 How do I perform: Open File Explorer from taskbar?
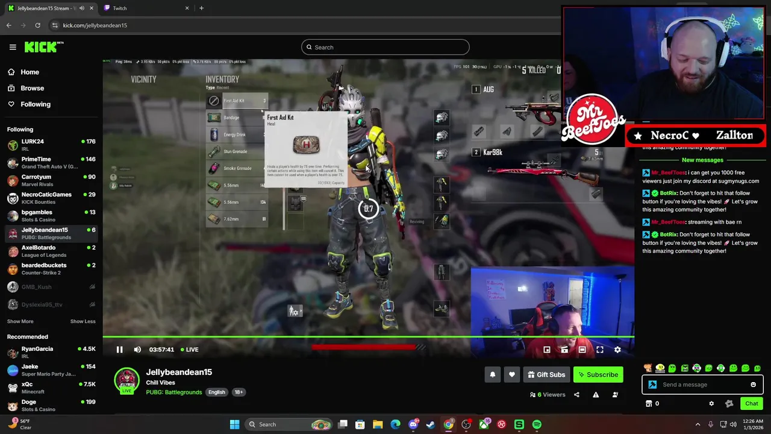point(378,424)
